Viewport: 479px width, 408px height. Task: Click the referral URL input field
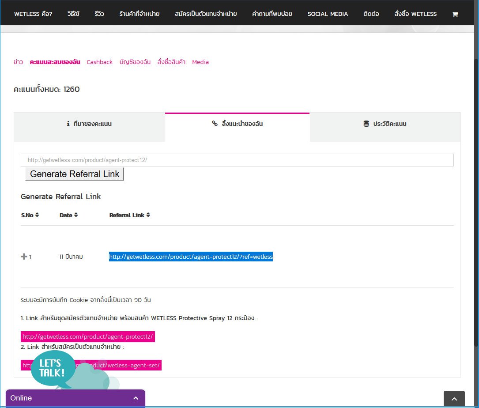coord(237,160)
